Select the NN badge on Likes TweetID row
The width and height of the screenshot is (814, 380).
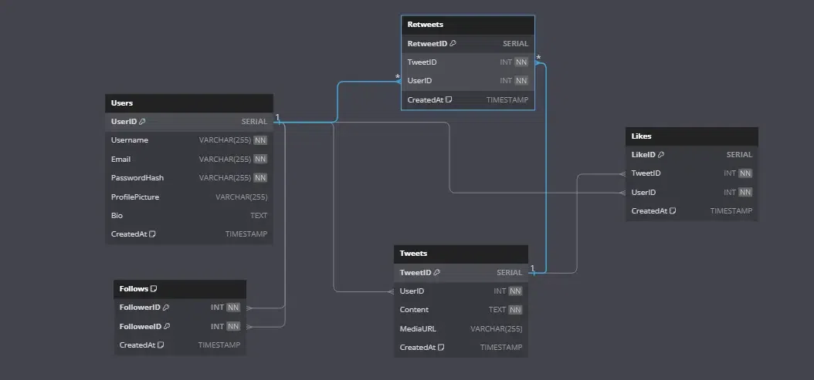pyautogui.click(x=745, y=173)
